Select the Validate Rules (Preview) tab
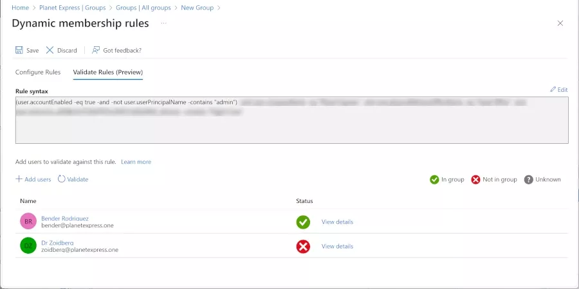579x289 pixels. pos(107,72)
